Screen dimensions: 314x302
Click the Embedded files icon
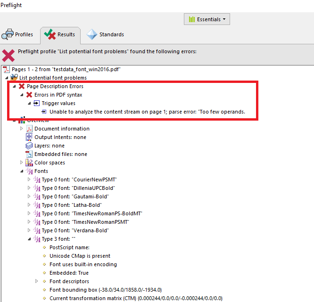coord(29,154)
